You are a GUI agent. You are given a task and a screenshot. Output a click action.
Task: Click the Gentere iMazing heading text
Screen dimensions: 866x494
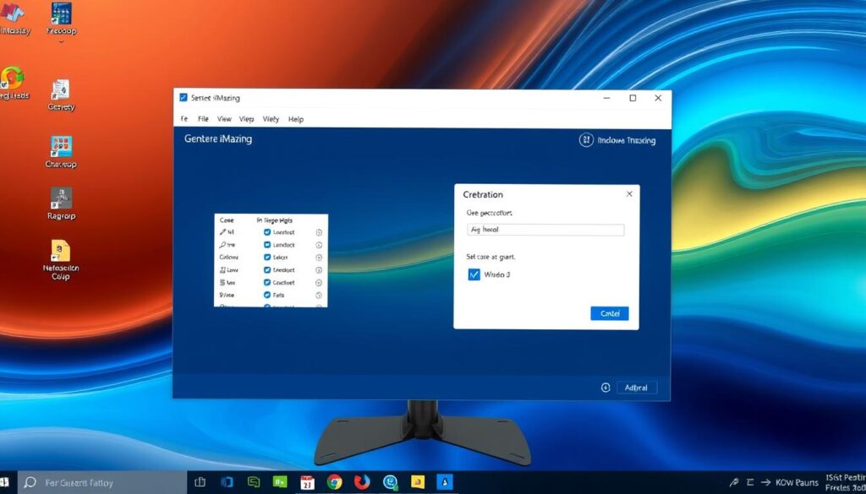[x=218, y=139]
